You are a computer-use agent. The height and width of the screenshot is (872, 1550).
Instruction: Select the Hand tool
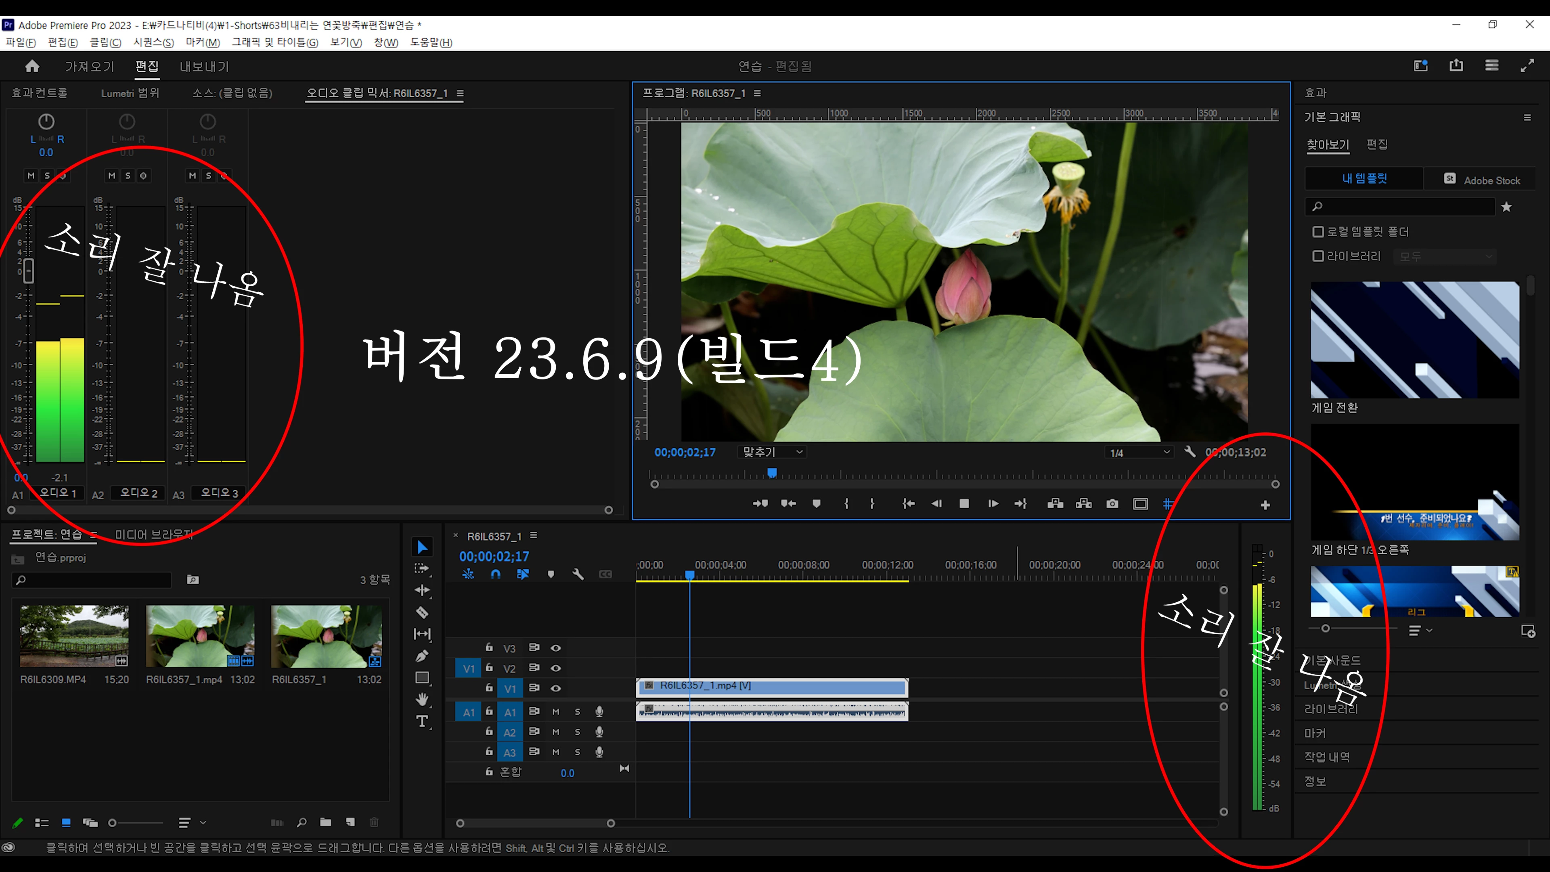coord(422,699)
